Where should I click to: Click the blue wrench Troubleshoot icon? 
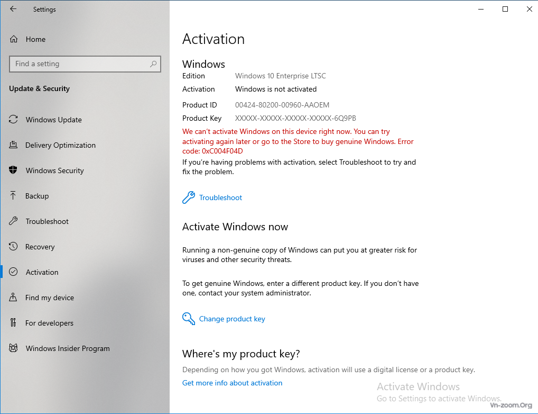[188, 197]
